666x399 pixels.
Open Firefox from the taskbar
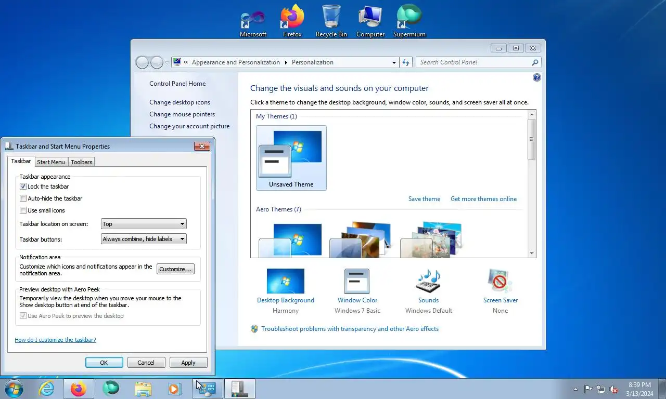[x=79, y=389]
